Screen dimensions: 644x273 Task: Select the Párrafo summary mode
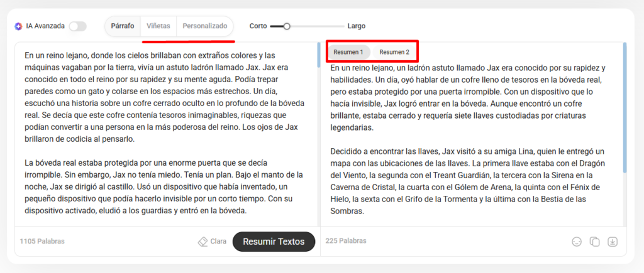[123, 26]
